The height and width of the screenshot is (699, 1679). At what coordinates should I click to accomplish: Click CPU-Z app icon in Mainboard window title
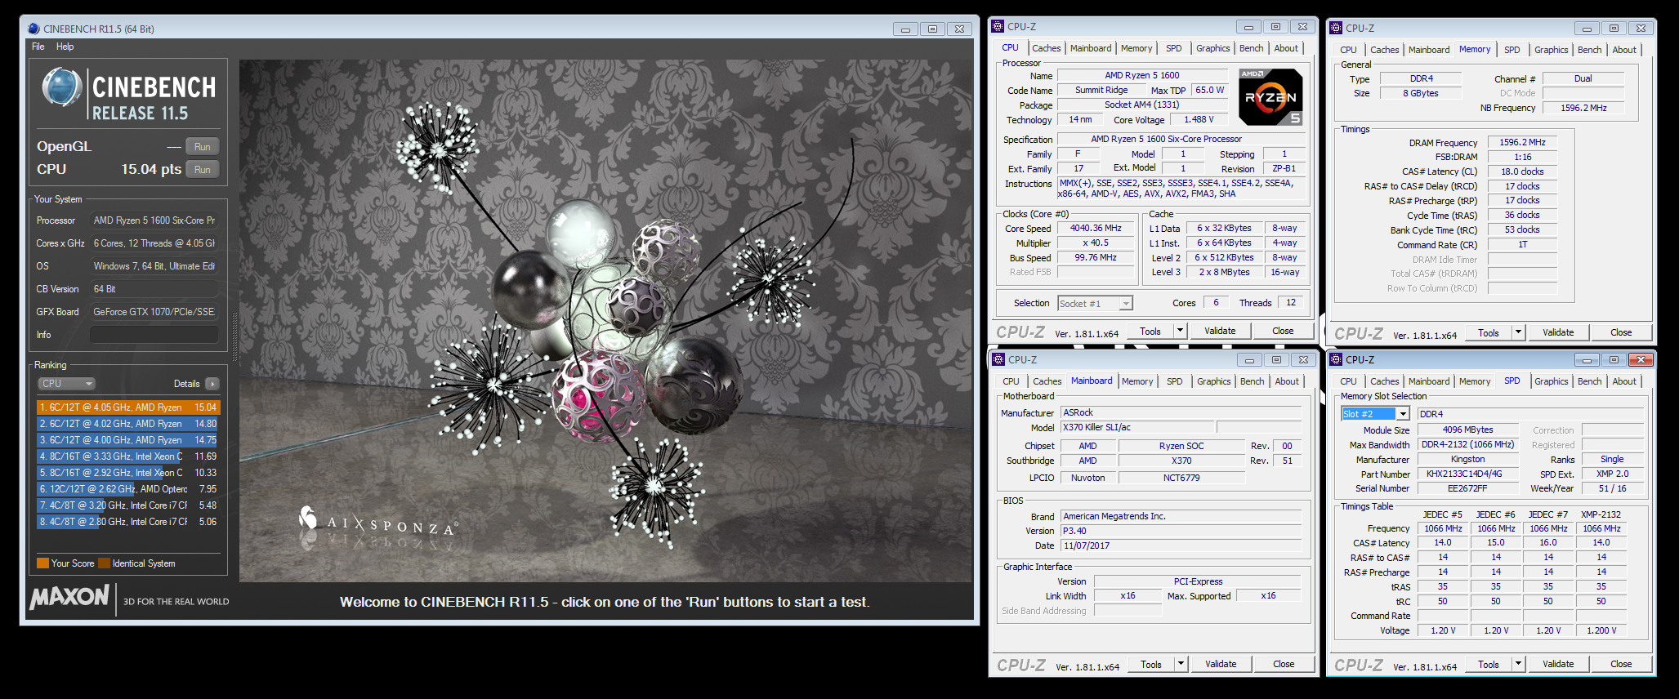998,359
